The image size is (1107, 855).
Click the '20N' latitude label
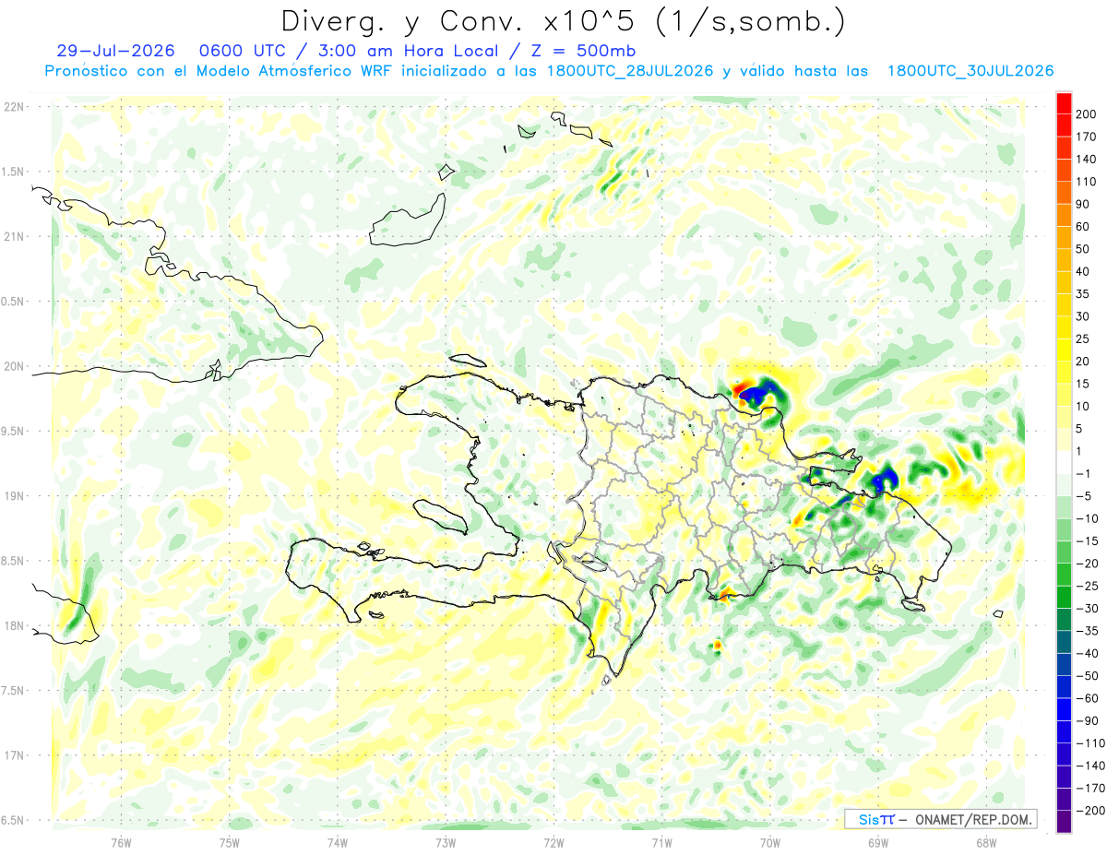pos(13,366)
